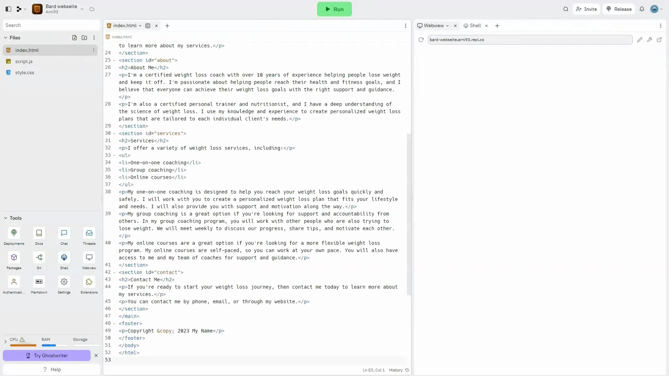669x376 pixels.
Task: Click the Run button
Action: point(334,9)
